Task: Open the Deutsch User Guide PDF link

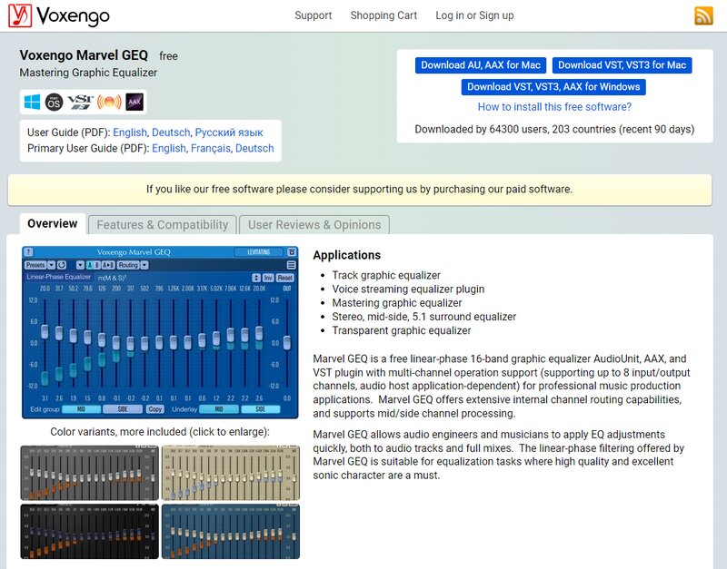Action: point(171,132)
